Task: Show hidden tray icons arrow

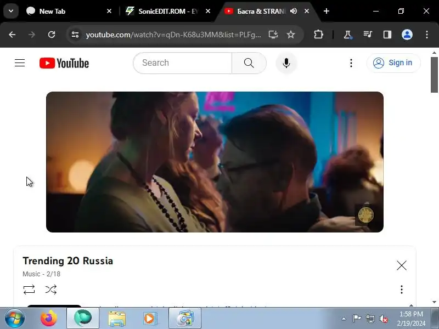Action: (x=344, y=319)
